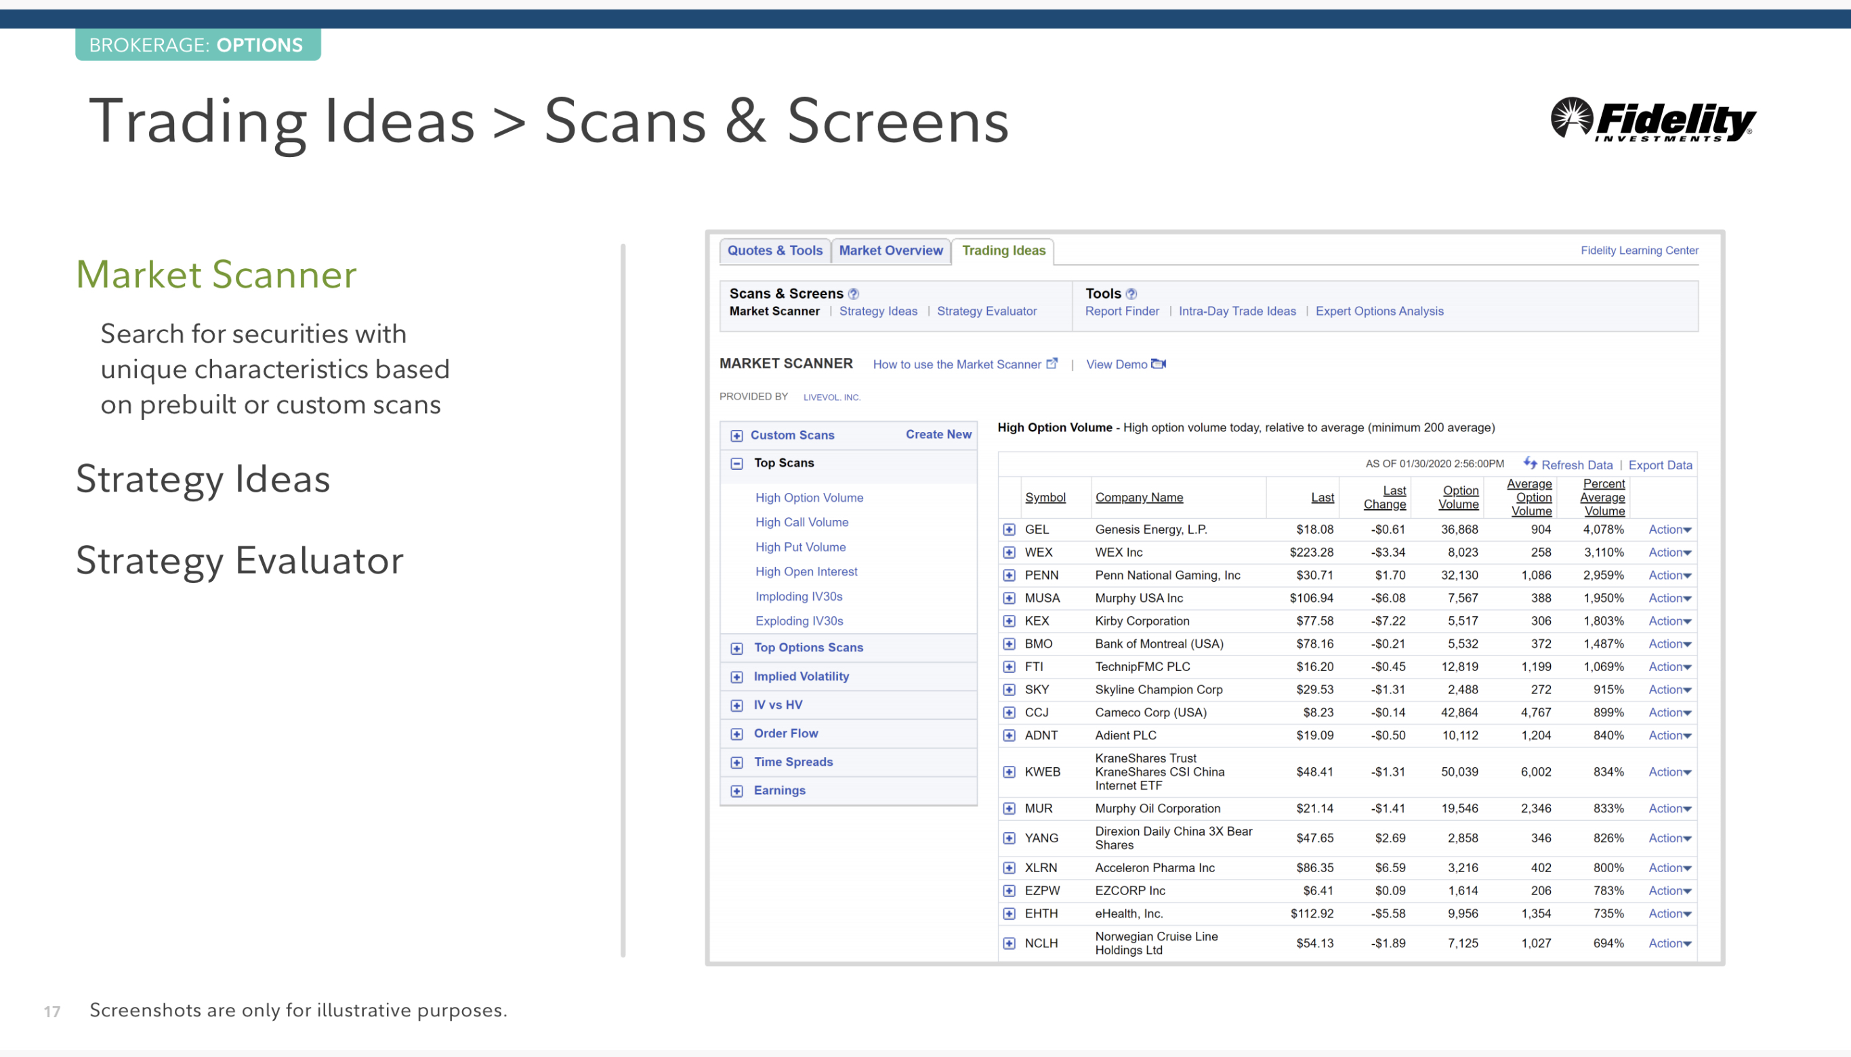Select the High Put Volume scan
The image size is (1851, 1057).
[x=799, y=547]
